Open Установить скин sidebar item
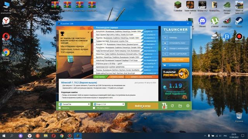 (x=176, y=43)
